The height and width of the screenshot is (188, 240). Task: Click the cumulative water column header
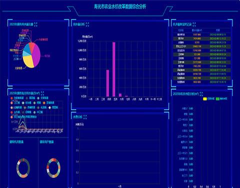pyautogui.click(x=197, y=30)
